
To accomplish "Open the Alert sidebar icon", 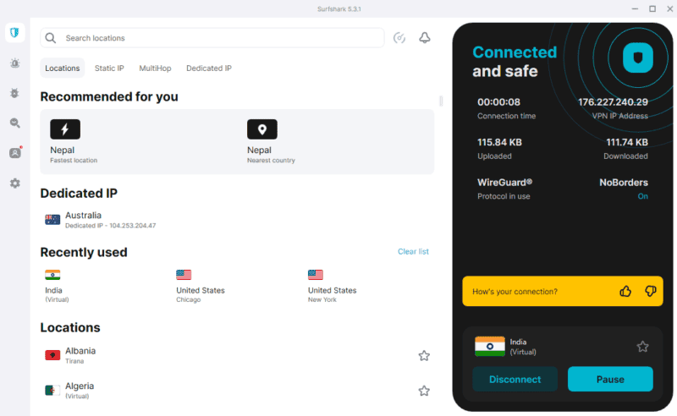I will tap(14, 63).
